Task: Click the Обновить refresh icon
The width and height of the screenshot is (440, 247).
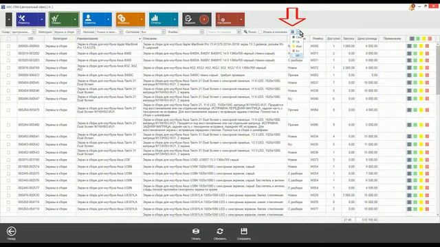Action: point(220,231)
